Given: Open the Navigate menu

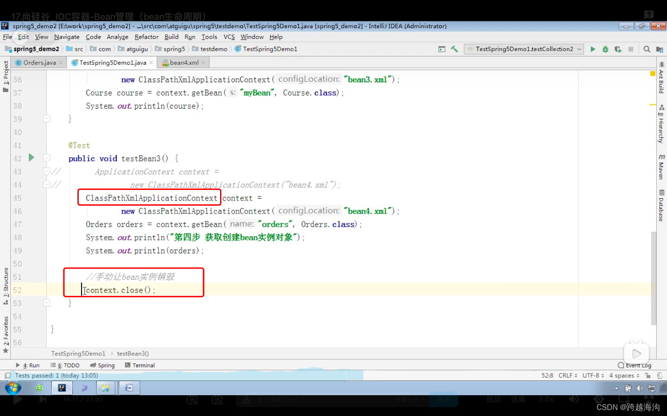Looking at the screenshot, I should [x=67, y=37].
